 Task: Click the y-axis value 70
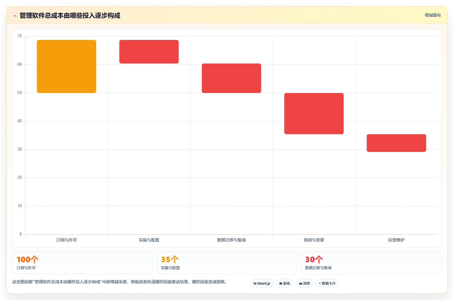click(x=19, y=36)
